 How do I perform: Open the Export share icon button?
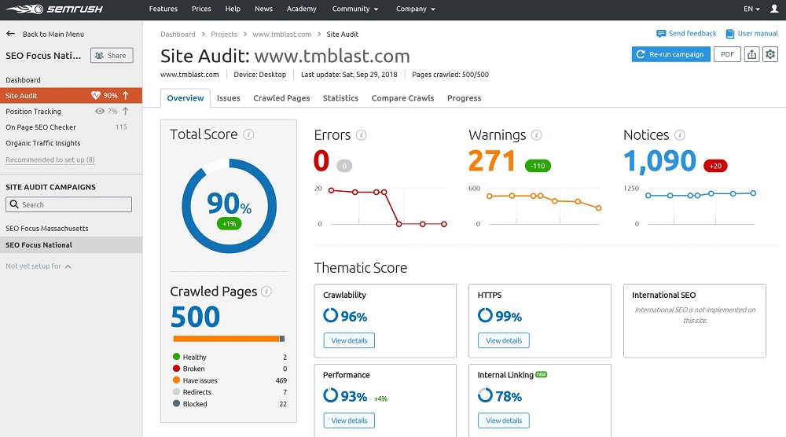pos(751,54)
